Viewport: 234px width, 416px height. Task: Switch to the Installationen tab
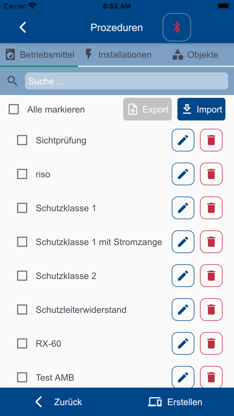pyautogui.click(x=118, y=55)
